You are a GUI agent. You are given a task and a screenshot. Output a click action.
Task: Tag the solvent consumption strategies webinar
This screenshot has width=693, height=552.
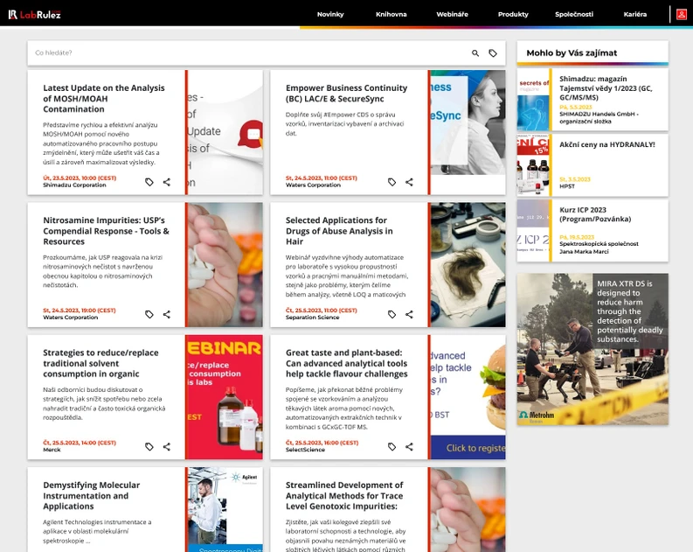149,446
